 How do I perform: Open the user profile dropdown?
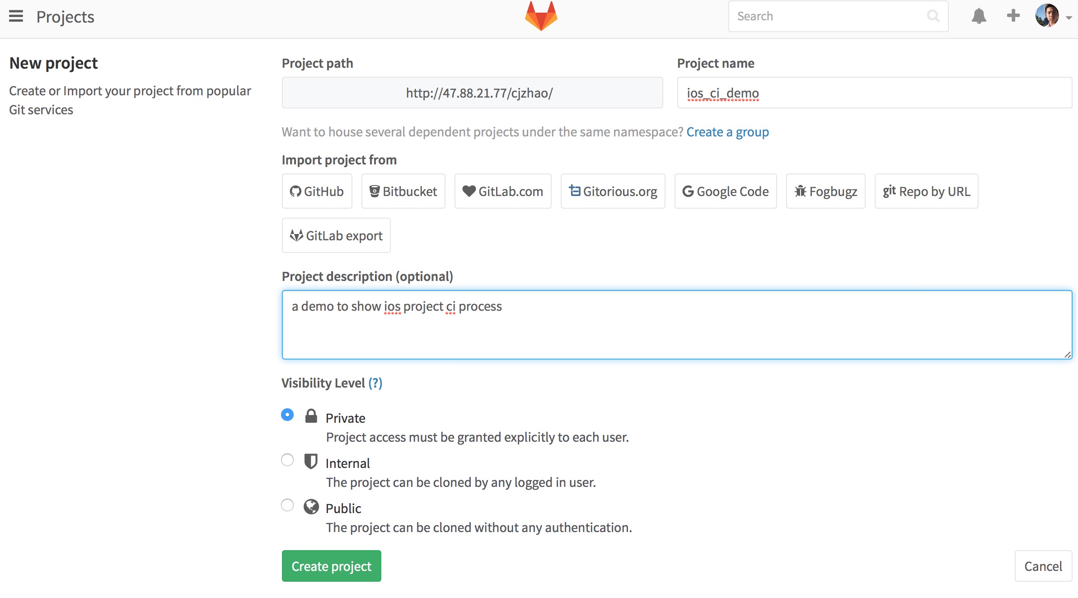tap(1050, 16)
